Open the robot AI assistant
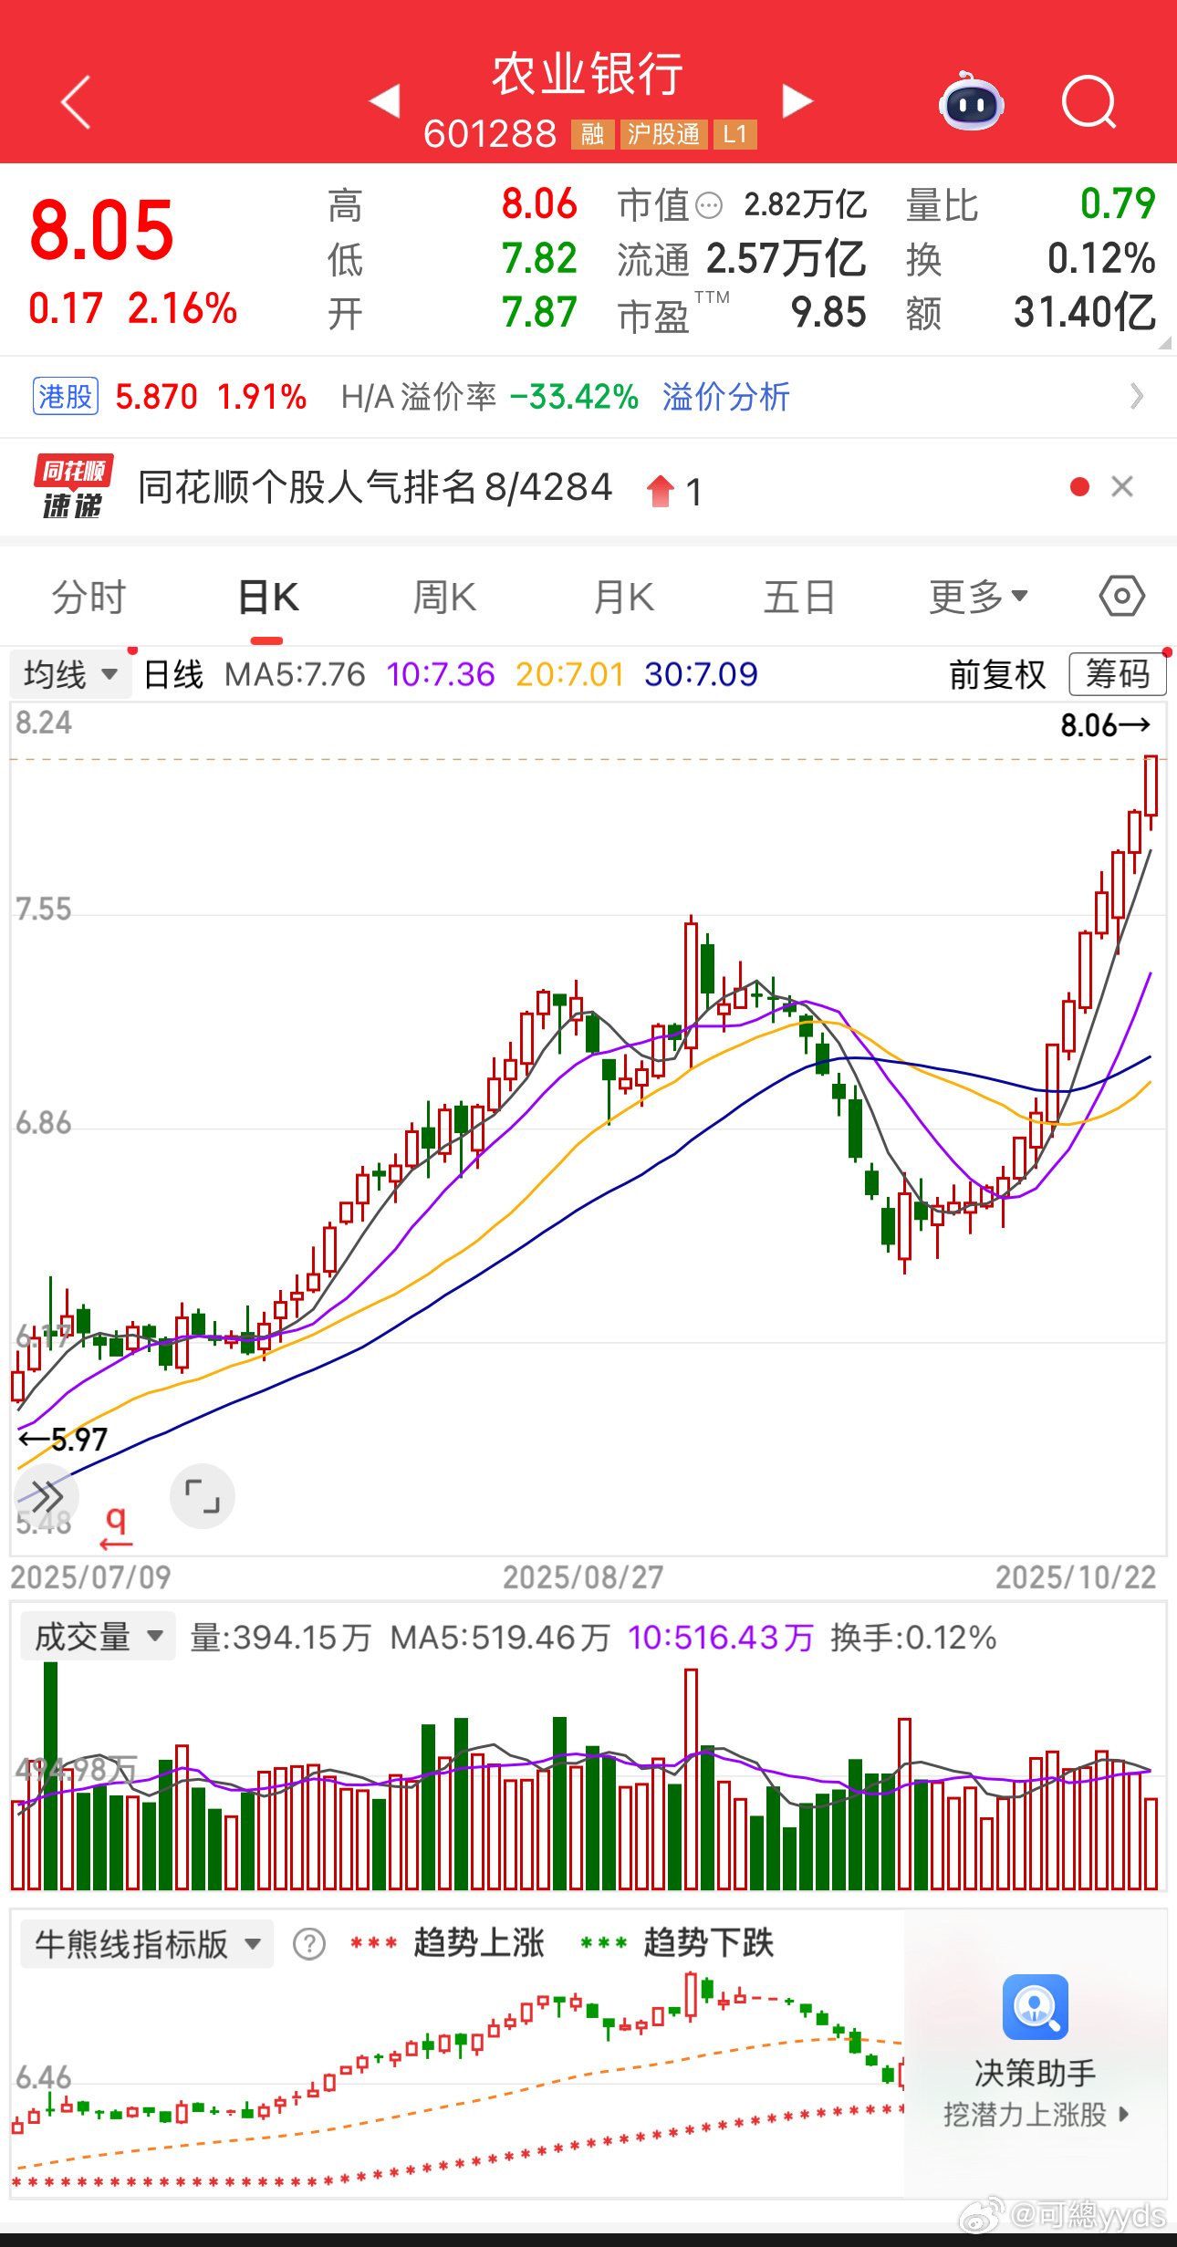Screen dimensions: 1177x2247 pyautogui.click(x=972, y=102)
